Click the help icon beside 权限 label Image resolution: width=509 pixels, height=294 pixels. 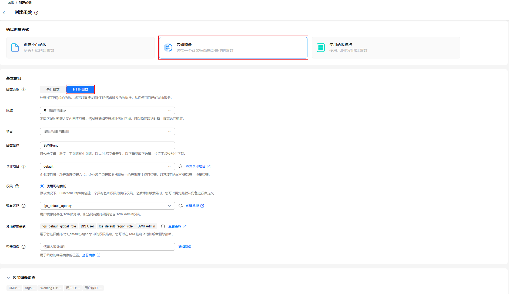[x=17, y=186]
